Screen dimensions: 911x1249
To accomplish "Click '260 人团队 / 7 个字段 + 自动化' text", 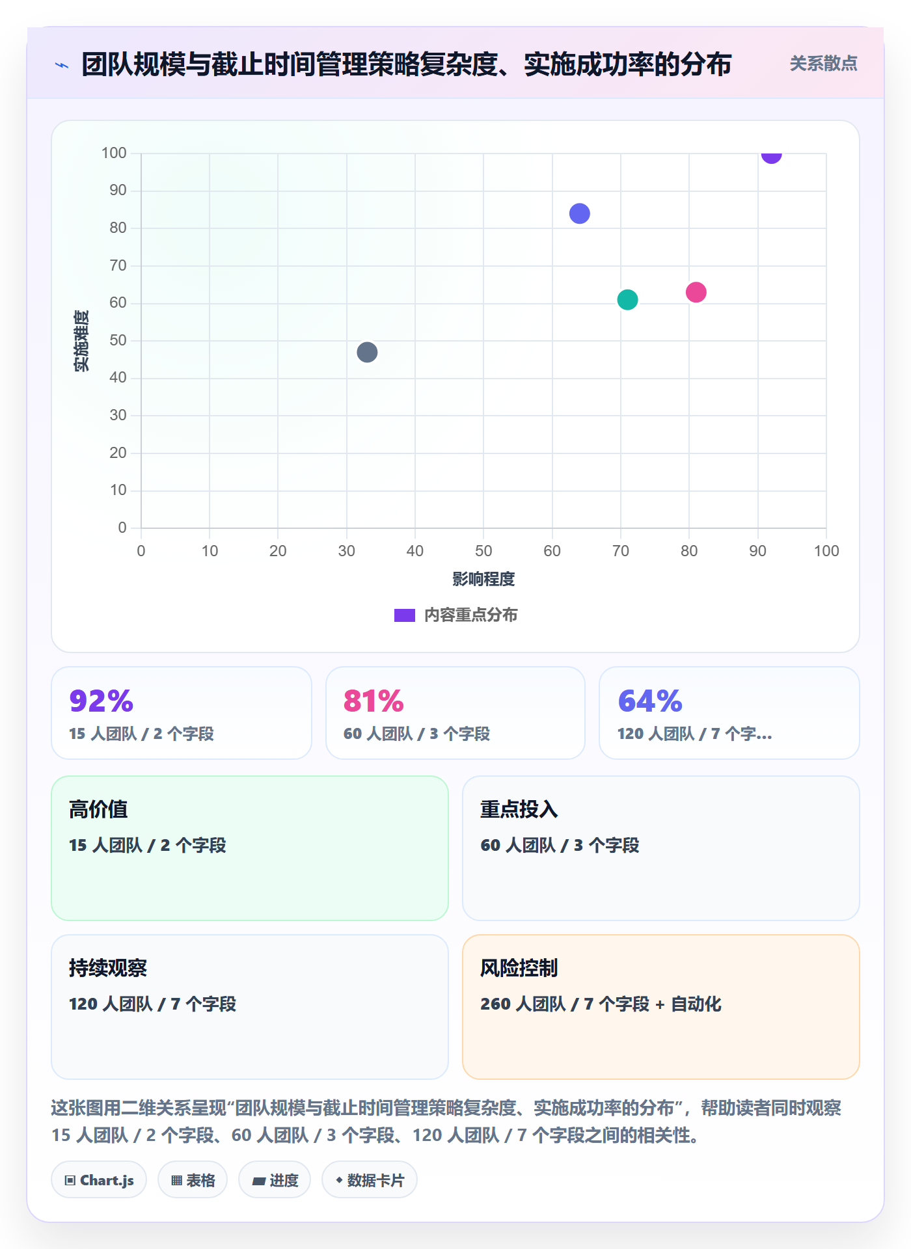I will (x=601, y=1004).
